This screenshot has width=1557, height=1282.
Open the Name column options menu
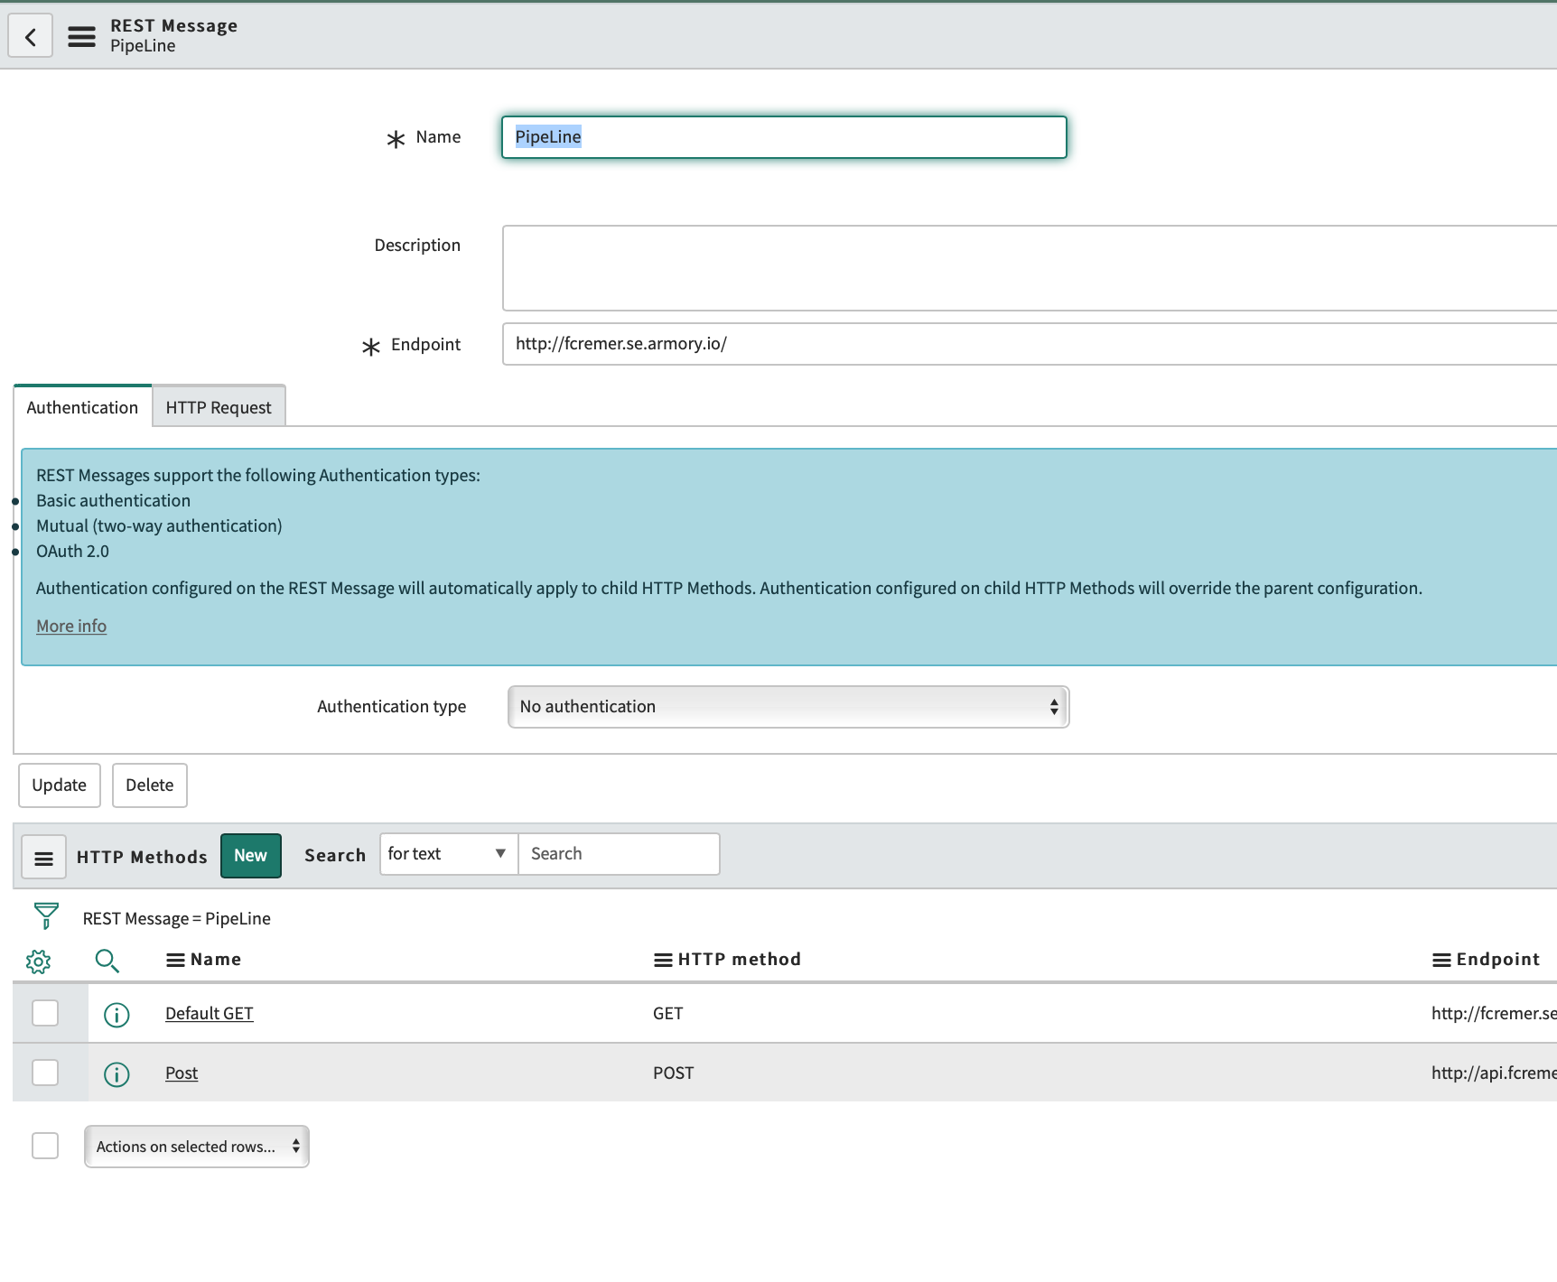pos(175,961)
